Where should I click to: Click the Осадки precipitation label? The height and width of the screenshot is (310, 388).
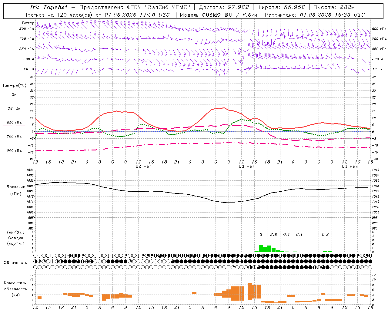point(15,238)
